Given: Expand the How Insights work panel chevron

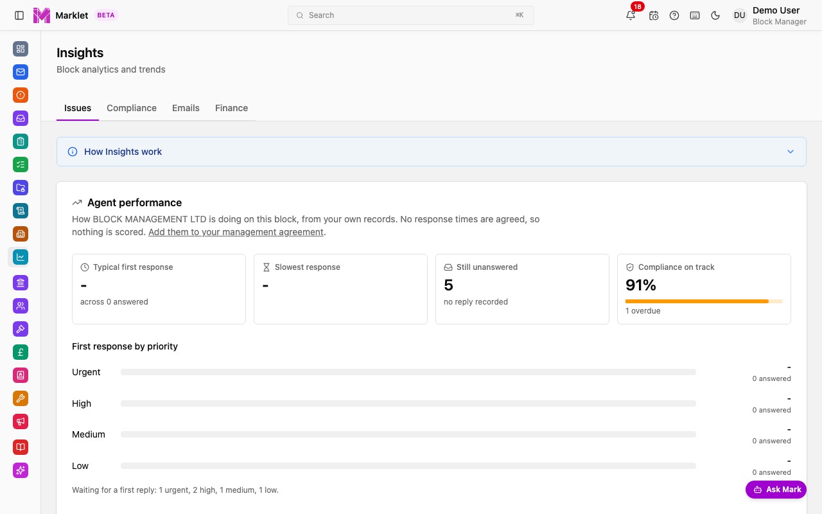Looking at the screenshot, I should tap(791, 152).
